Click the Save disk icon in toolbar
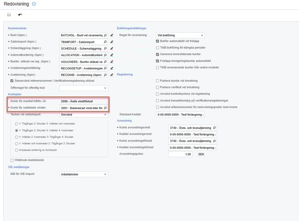The width and height of the screenshot is (299, 221). pyautogui.click(x=9, y=15)
